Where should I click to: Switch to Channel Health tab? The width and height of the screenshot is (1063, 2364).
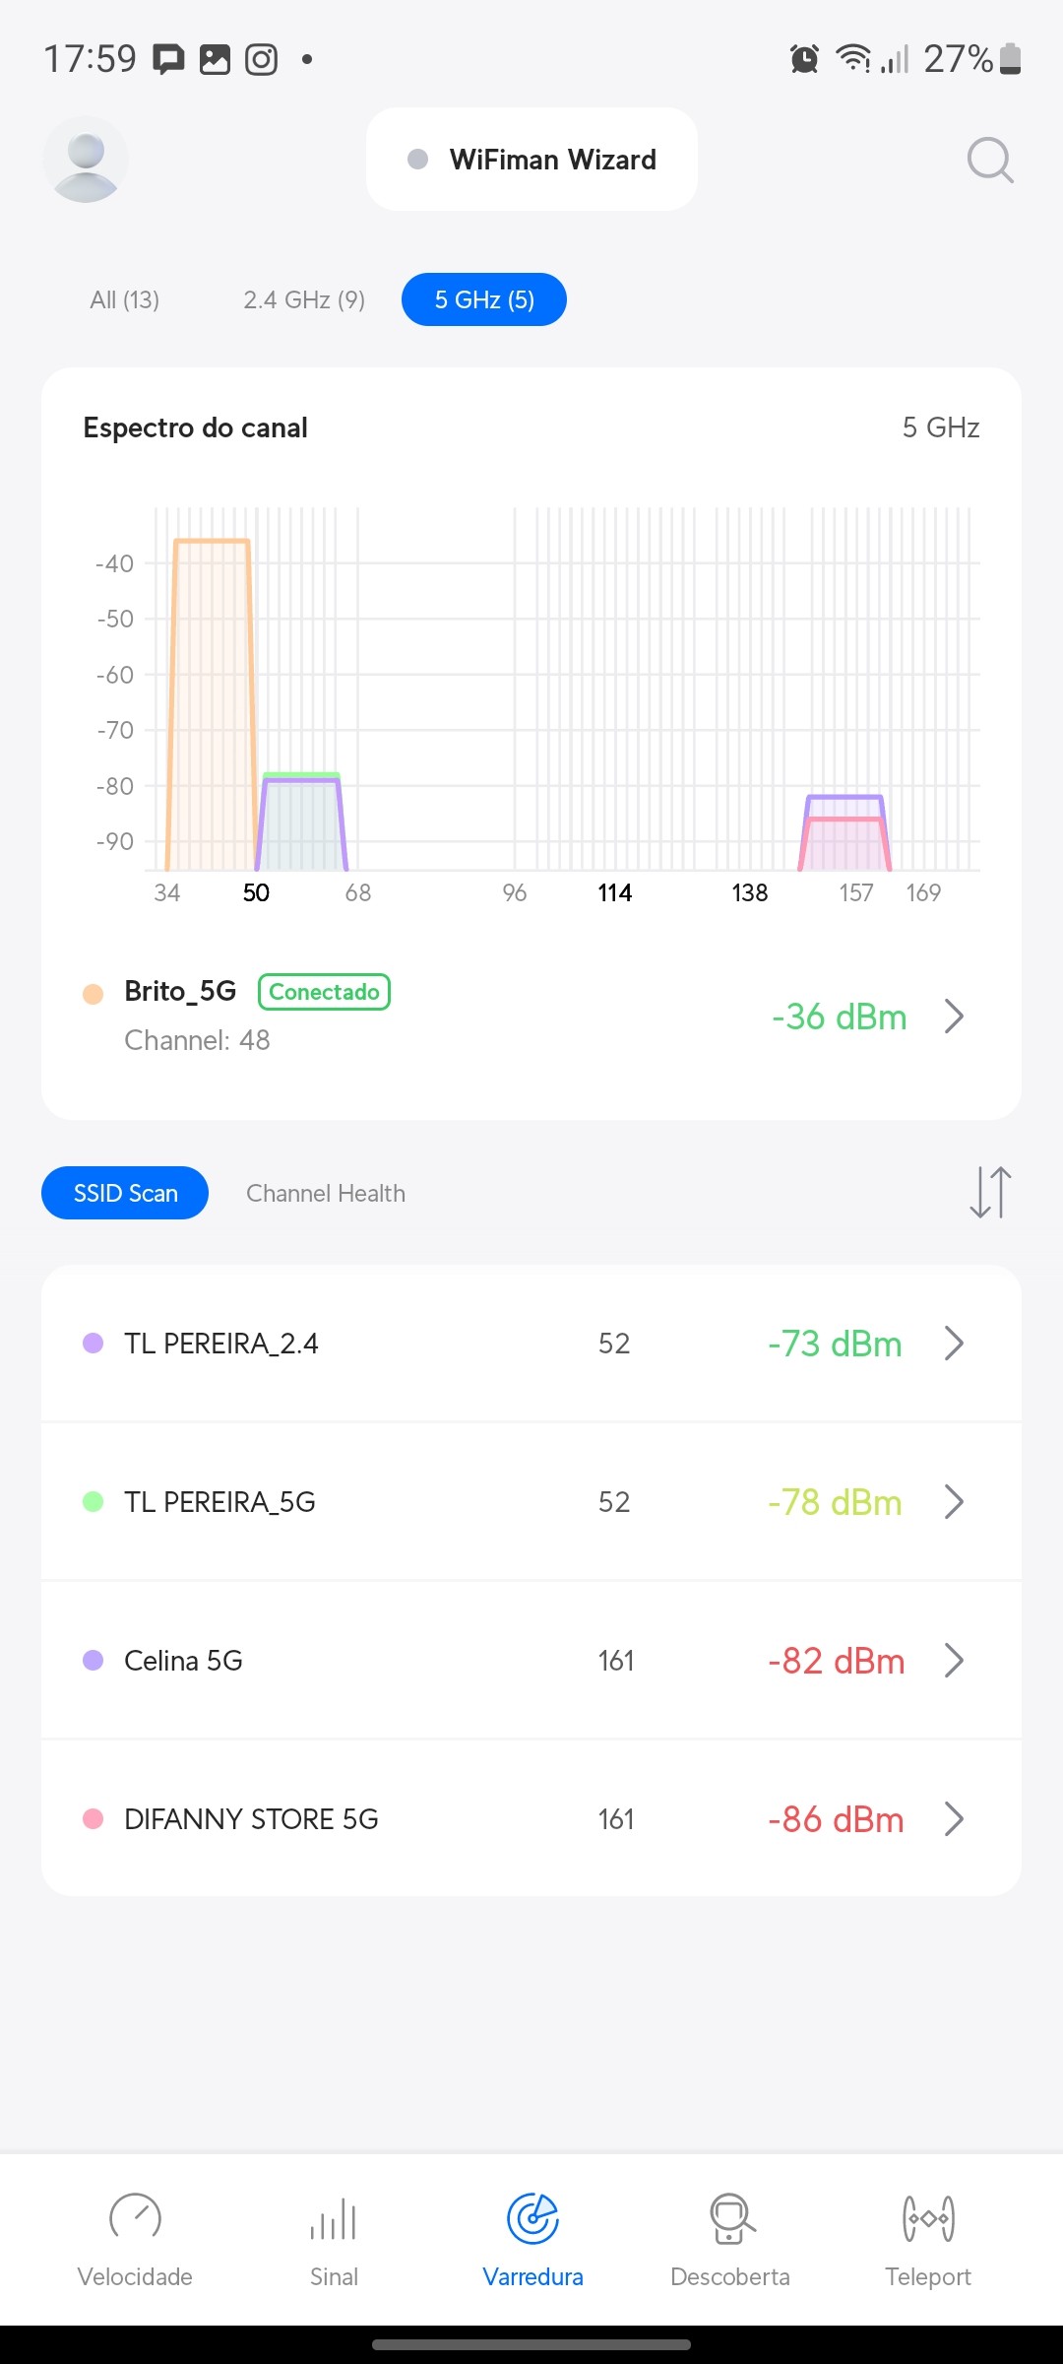point(326,1193)
